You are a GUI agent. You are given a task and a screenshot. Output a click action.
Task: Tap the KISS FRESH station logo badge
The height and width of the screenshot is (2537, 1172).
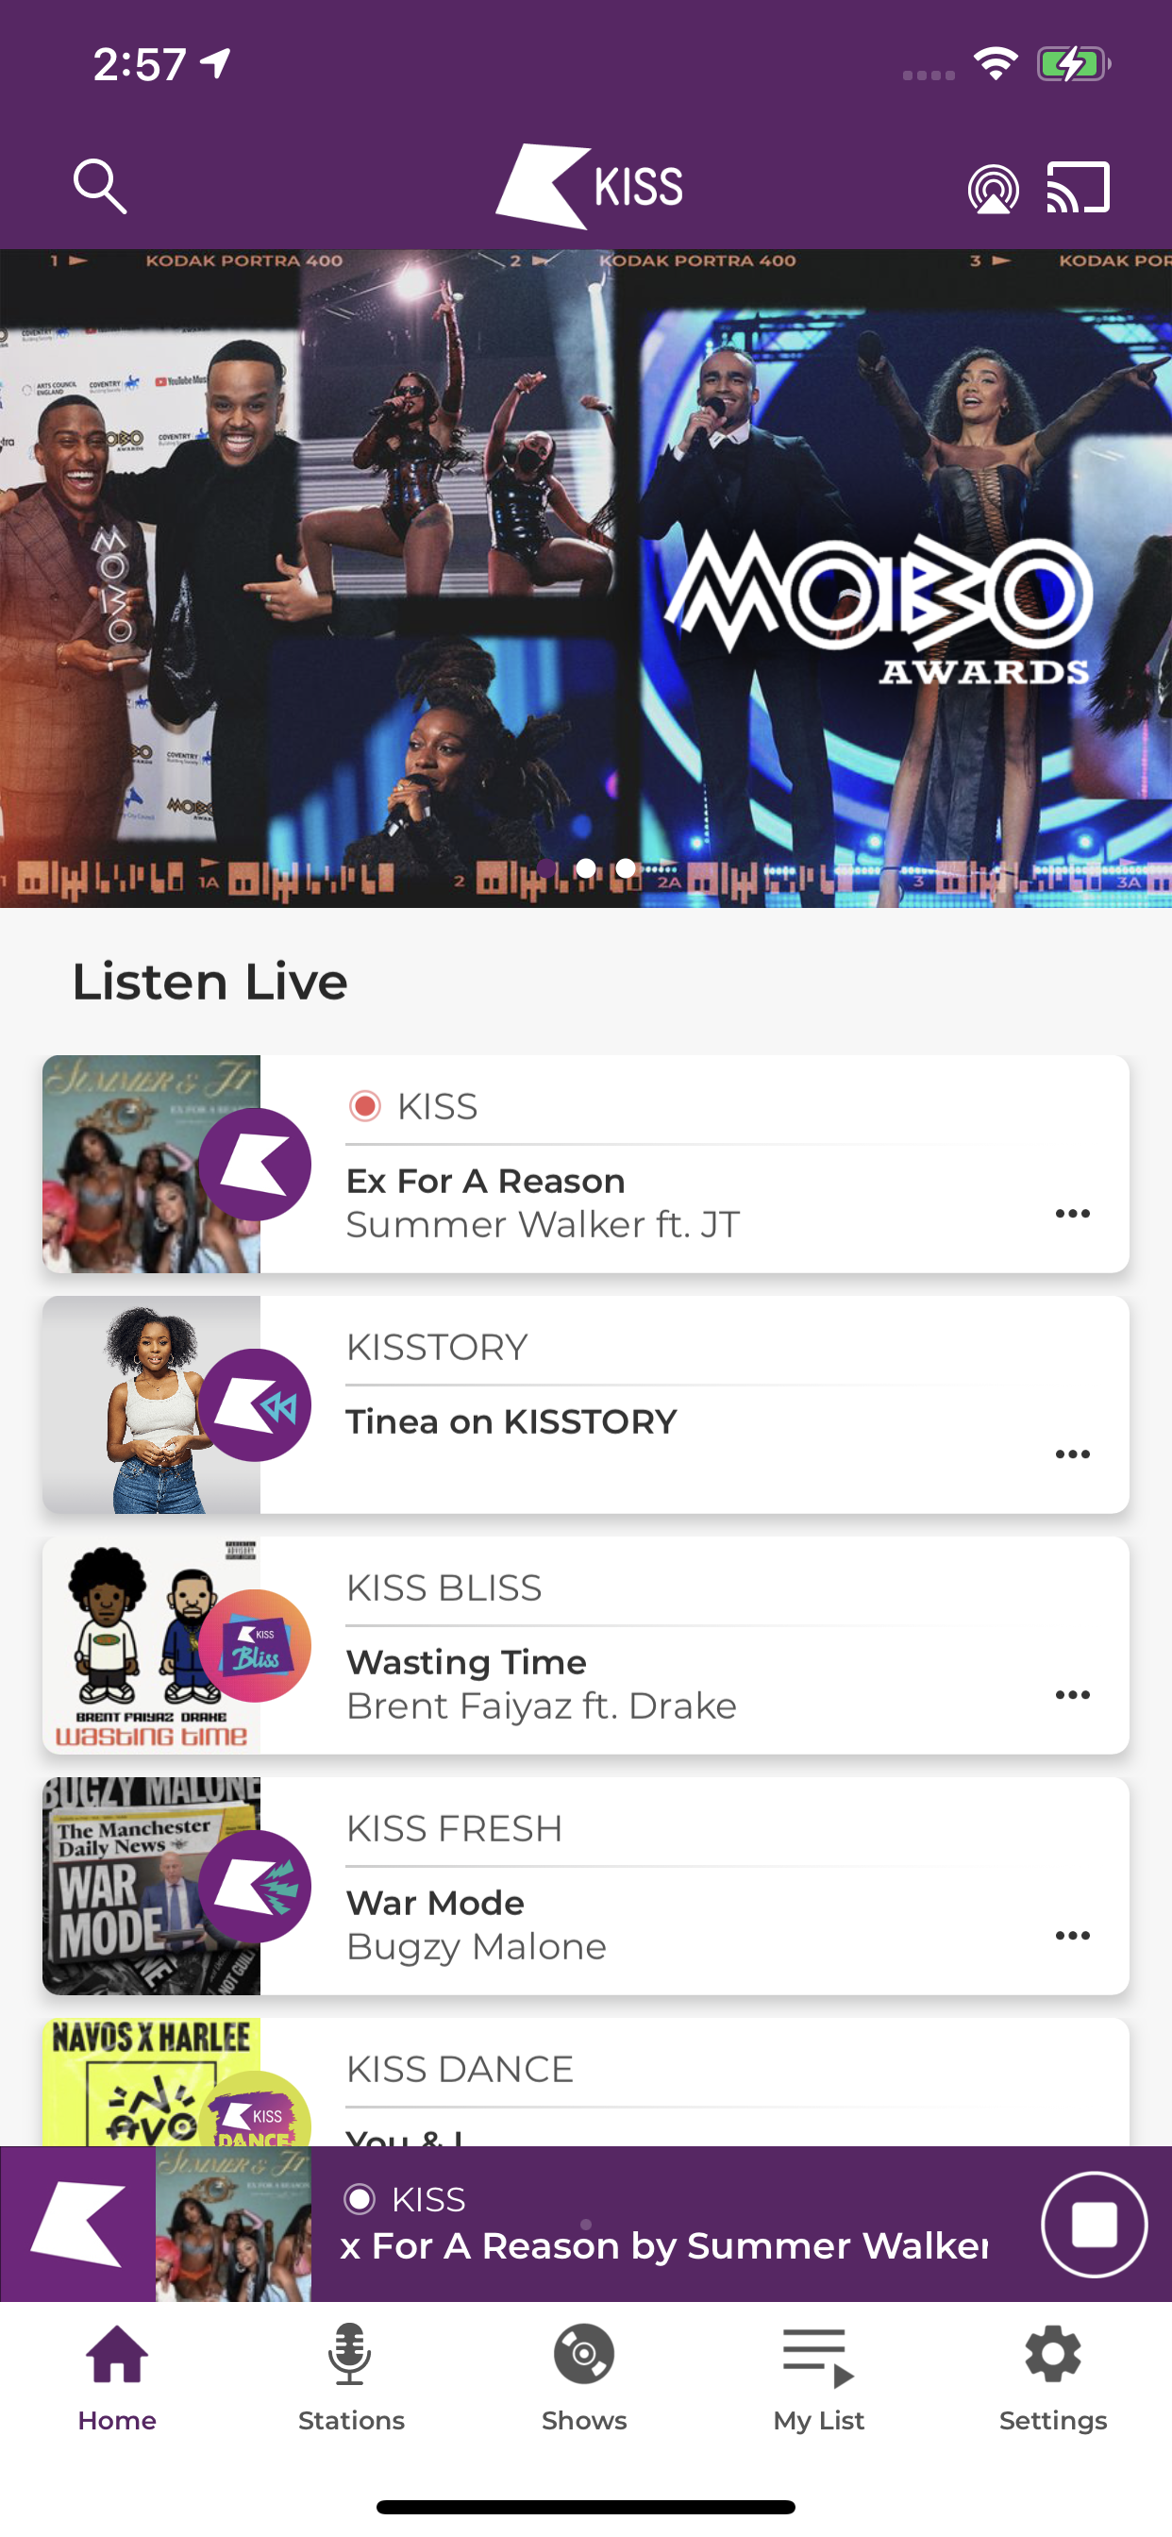click(255, 1886)
